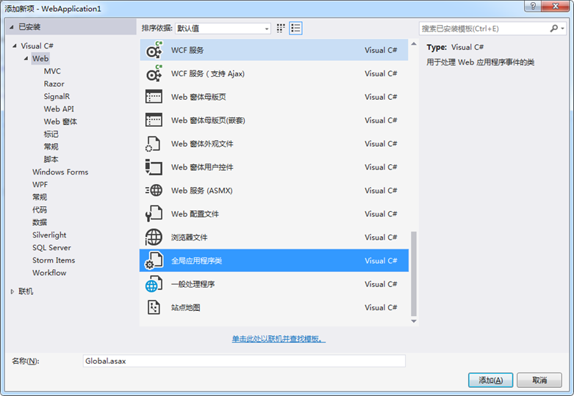Viewport: 574px width, 396px height.
Task: Select 标记 category under Web
Action: (51, 134)
